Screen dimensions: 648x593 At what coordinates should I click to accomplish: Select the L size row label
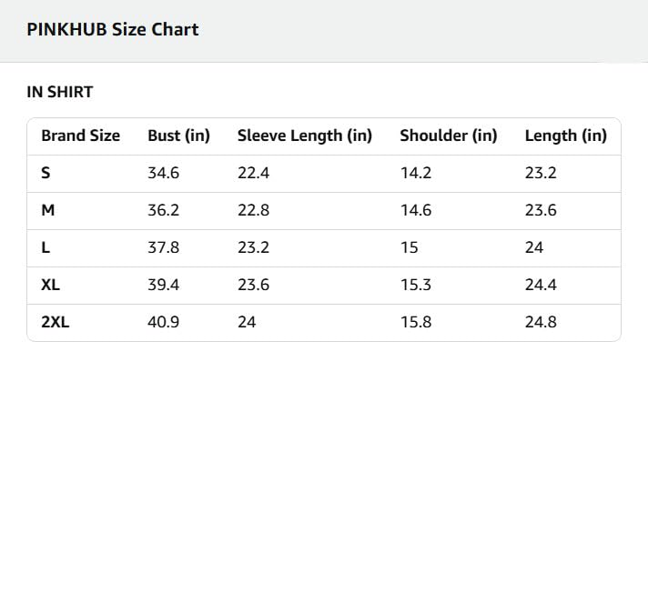coord(46,247)
